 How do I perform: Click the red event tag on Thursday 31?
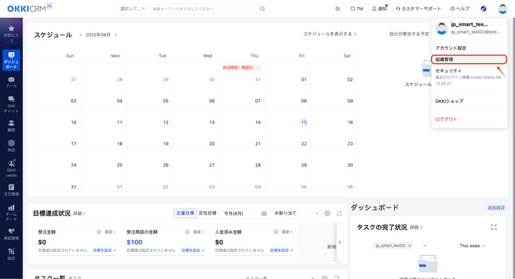(241, 68)
